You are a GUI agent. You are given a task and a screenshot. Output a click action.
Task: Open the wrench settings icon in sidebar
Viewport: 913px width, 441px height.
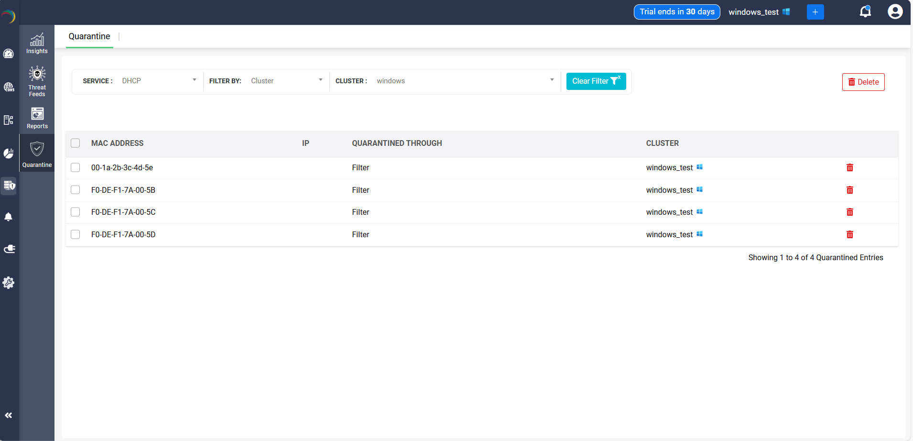[x=9, y=283]
